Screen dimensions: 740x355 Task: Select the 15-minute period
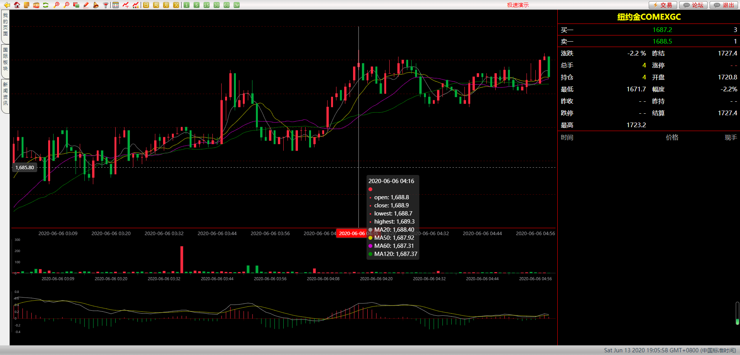207,5
